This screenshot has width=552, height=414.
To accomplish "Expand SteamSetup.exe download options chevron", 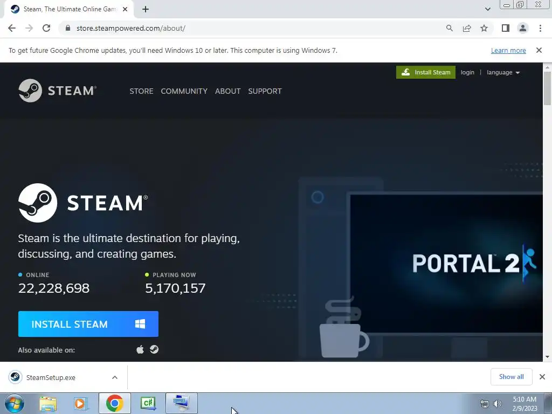I will 115,377.
